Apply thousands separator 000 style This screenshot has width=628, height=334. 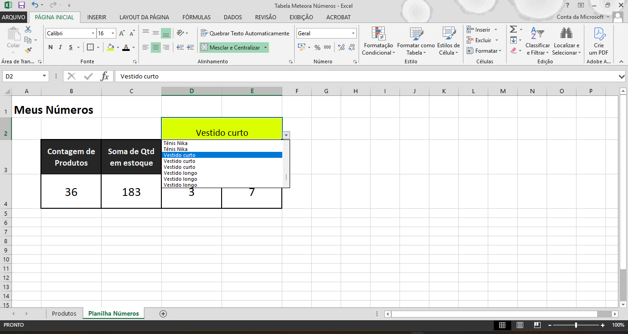coord(327,47)
